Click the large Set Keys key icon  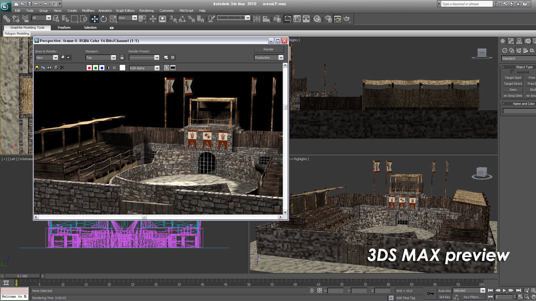[431, 293]
